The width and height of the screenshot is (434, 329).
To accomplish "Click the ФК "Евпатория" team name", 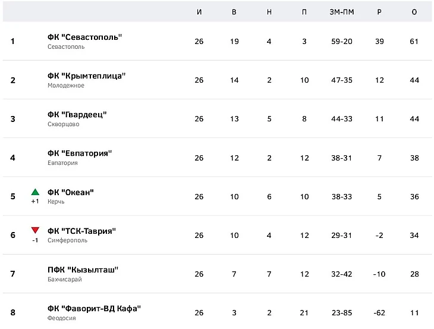I will coord(80,153).
